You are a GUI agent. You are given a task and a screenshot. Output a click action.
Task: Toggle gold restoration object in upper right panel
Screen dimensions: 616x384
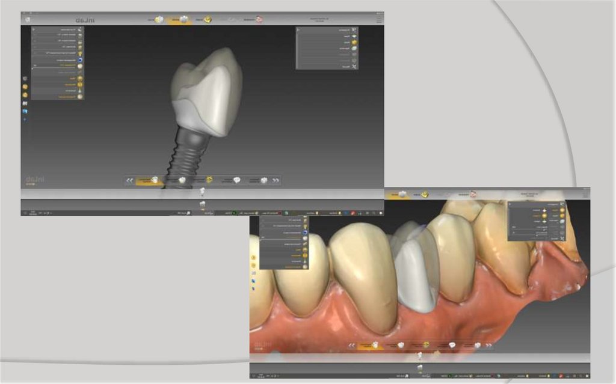point(354,42)
